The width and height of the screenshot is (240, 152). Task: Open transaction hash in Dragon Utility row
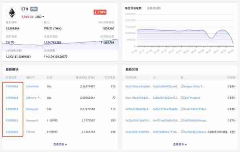point(138,86)
